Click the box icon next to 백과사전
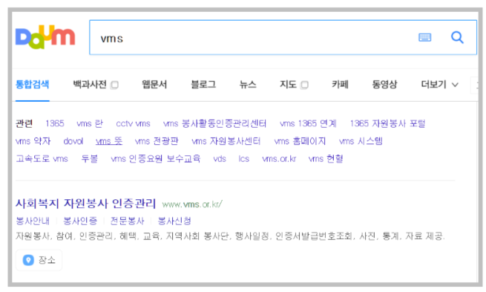Viewport: 486px width, 292px height. click(115, 85)
